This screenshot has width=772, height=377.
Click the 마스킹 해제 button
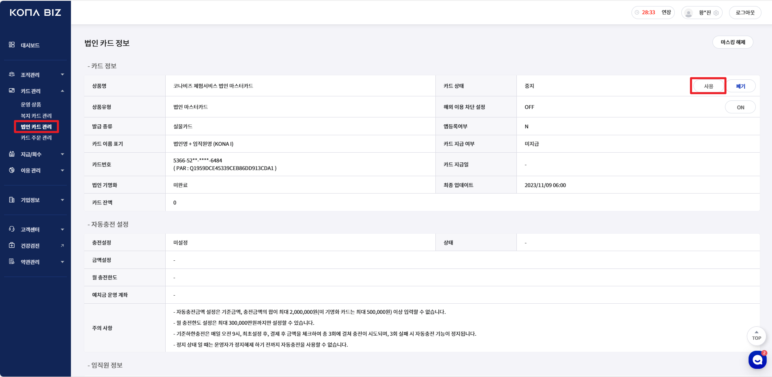[732, 42]
